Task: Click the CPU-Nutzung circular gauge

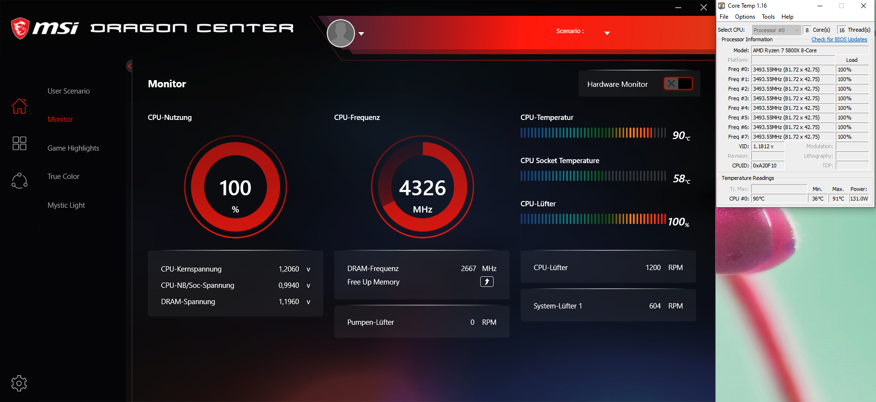Action: coord(236,187)
